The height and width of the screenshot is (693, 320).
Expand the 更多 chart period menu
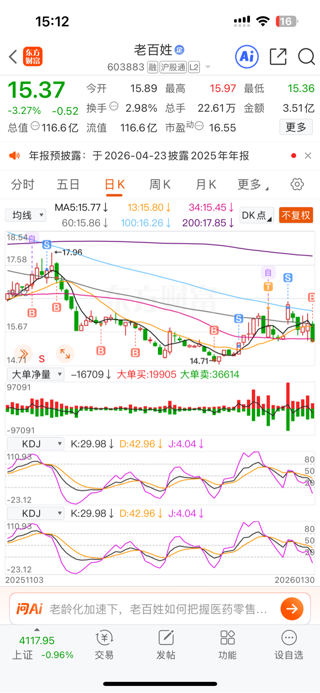click(x=253, y=184)
